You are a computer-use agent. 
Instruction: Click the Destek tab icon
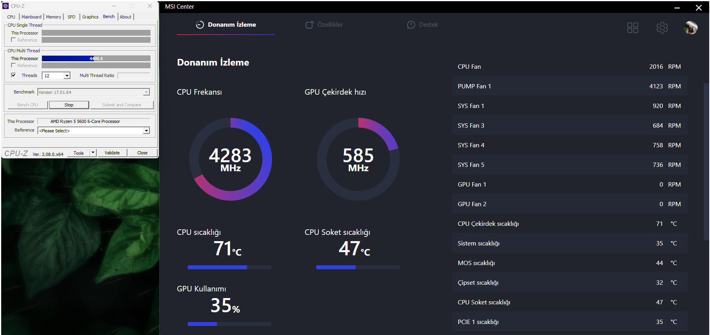tap(411, 25)
